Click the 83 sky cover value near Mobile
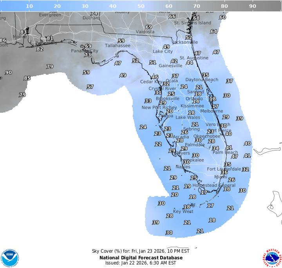Image resolution: width=282 pixels, height=268 pixels. point(23,32)
